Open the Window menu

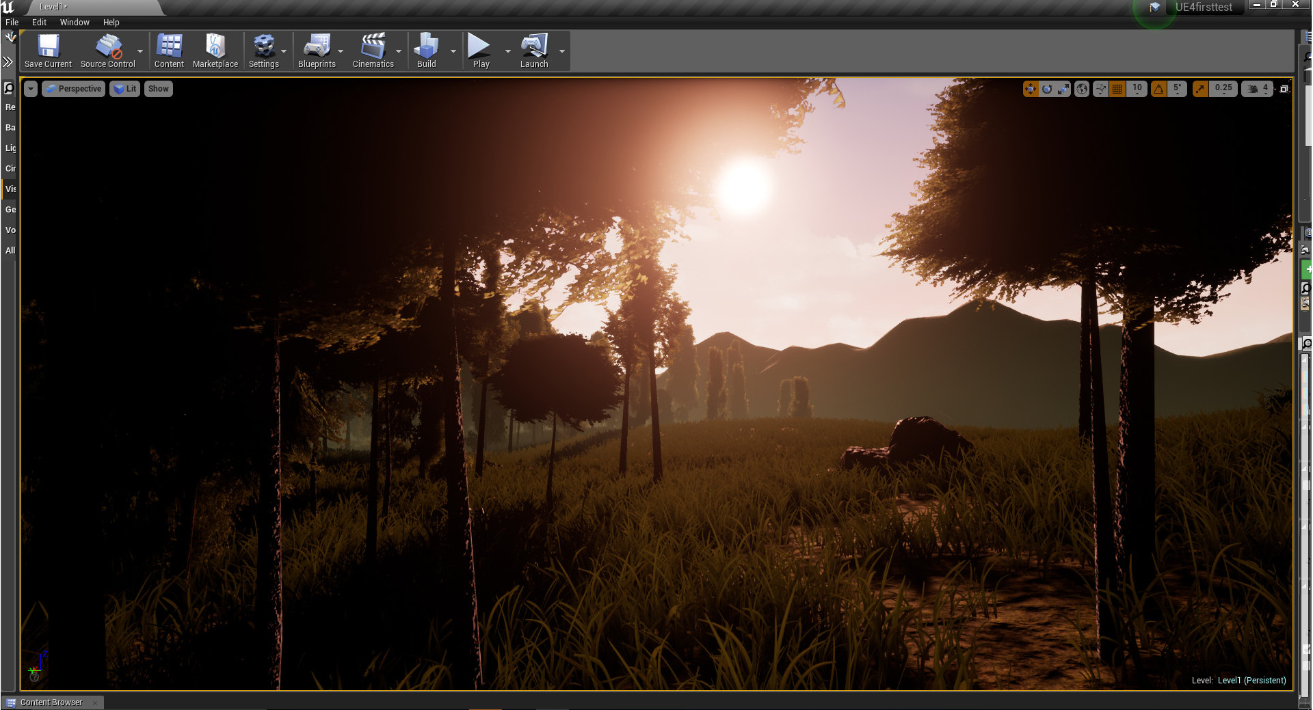[x=75, y=23]
